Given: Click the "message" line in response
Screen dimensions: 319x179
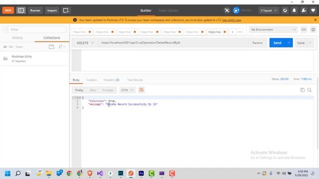Looking at the screenshot, I should tap(123, 104).
